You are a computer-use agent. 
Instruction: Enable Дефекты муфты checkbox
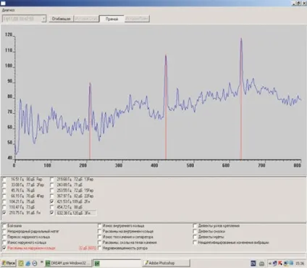pyautogui.click(x=195, y=237)
